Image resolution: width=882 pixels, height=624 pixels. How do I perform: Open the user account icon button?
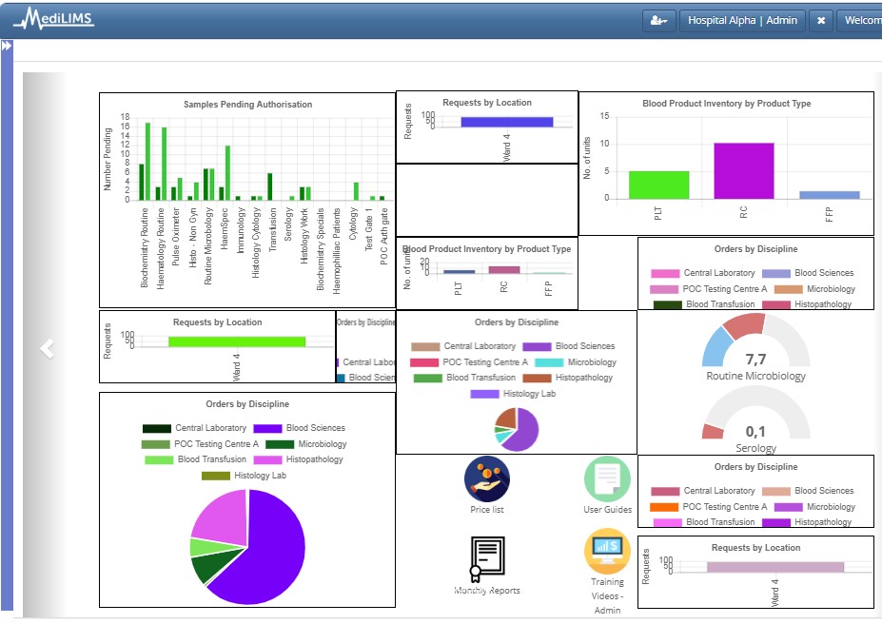(x=658, y=21)
